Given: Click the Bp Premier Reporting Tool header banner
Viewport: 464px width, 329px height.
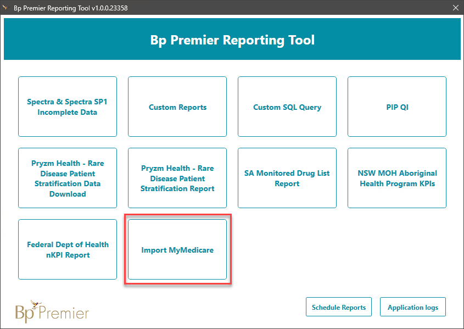Looking at the screenshot, I should click(232, 39).
